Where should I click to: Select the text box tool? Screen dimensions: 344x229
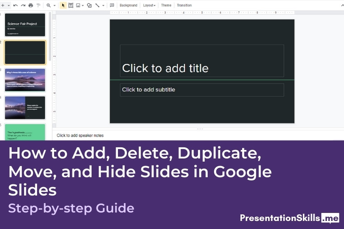(x=71, y=5)
